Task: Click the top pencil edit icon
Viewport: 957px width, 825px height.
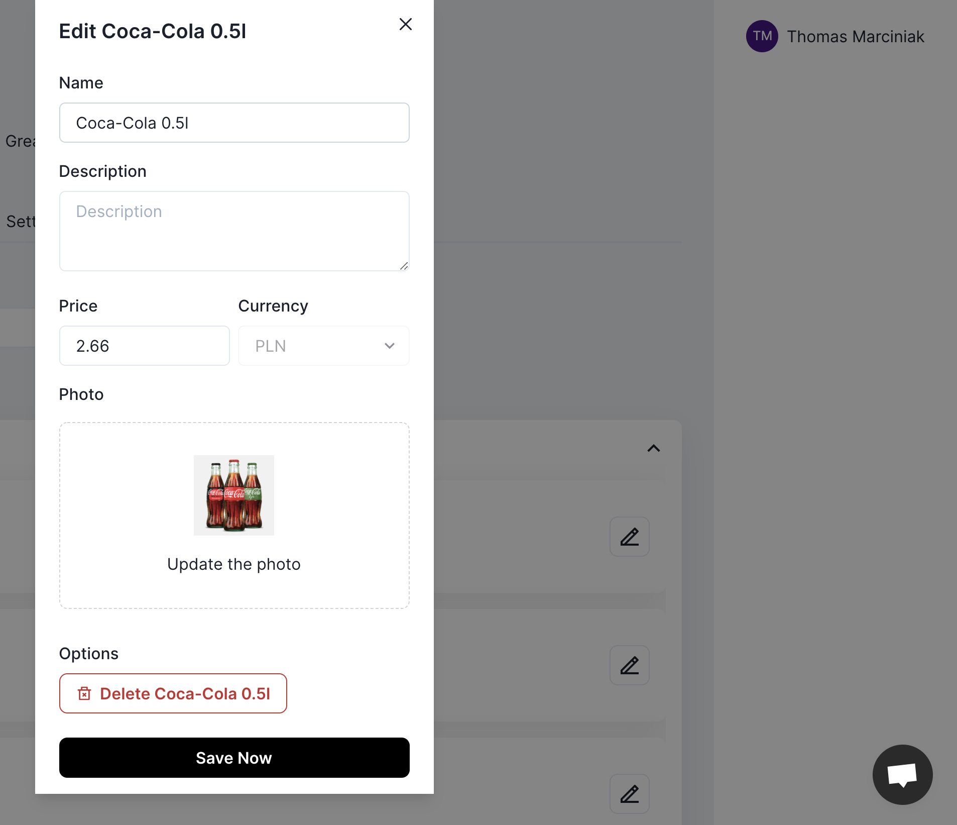Action: [630, 537]
